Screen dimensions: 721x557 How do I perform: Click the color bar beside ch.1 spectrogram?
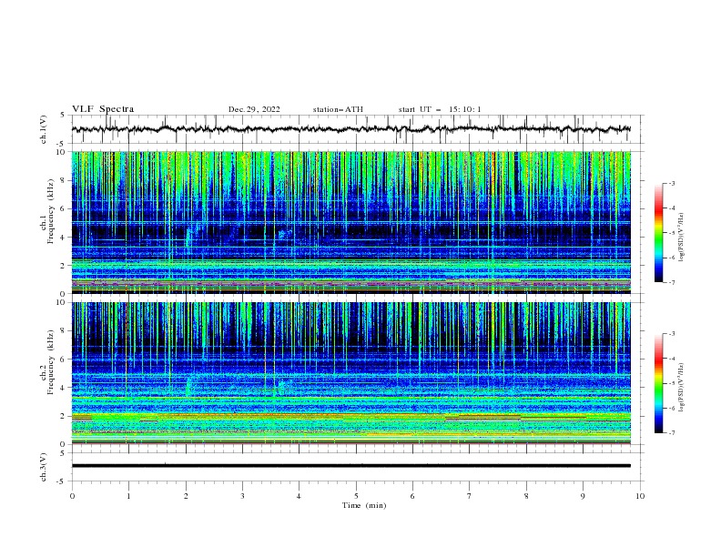[658, 233]
